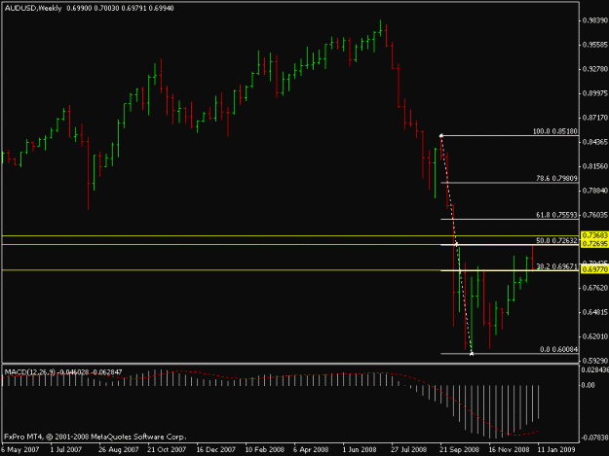
Task: Click the 27 Jul 2008 date label
Action: pos(408,449)
